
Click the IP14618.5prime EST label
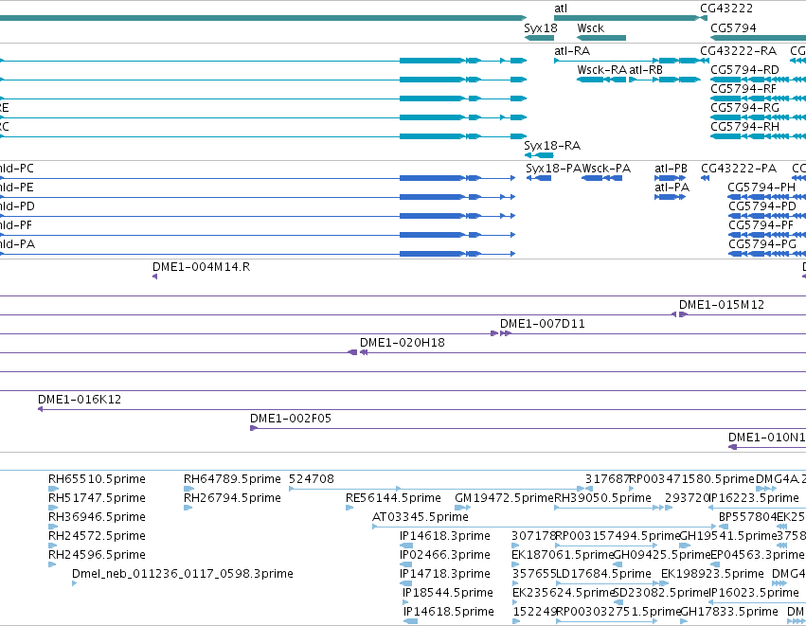[x=449, y=612]
